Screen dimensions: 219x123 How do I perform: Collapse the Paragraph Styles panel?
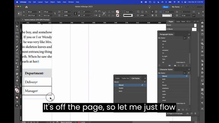[x=159, y=34]
